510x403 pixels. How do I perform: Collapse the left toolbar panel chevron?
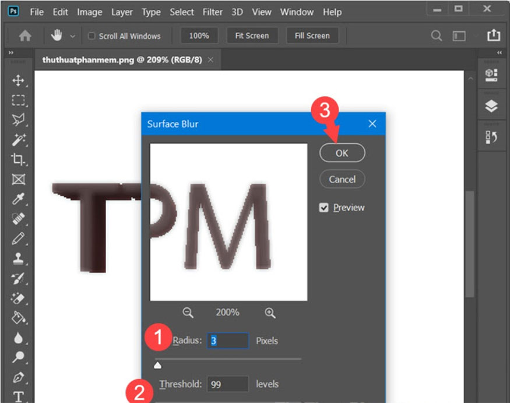(x=12, y=51)
